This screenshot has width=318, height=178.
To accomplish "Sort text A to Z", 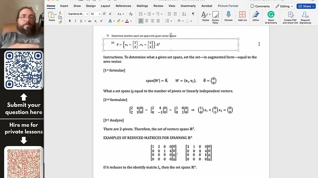I will [x=184, y=14].
